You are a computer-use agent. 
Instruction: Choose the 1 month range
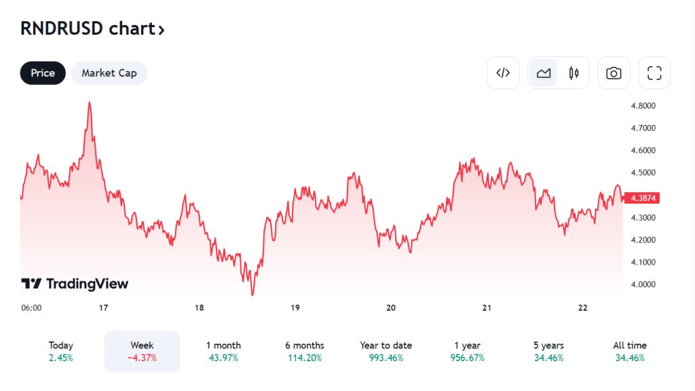tap(223, 351)
